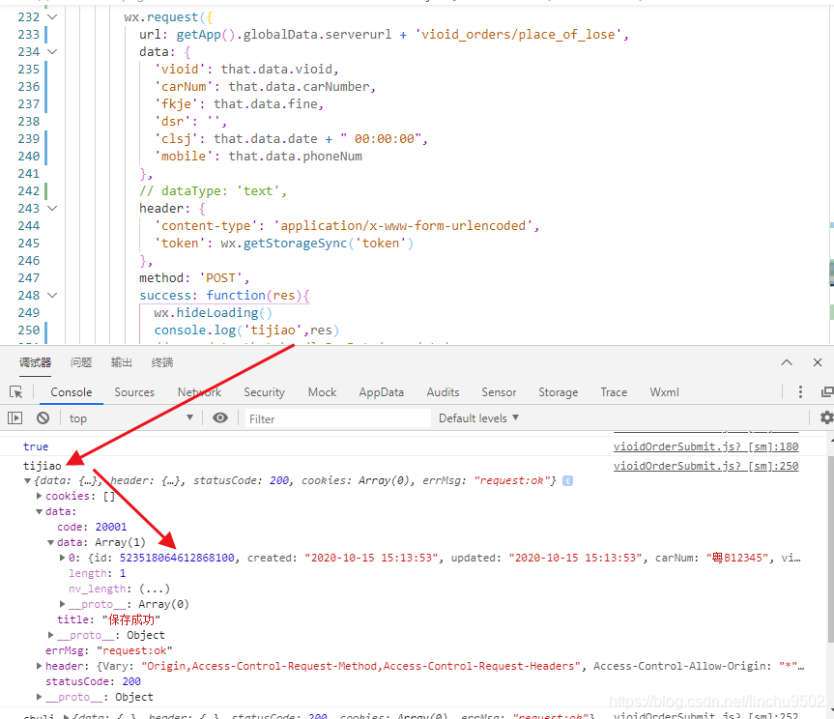Toggle the console sidebar panel icon
This screenshot has width=834, height=719.
[14, 418]
